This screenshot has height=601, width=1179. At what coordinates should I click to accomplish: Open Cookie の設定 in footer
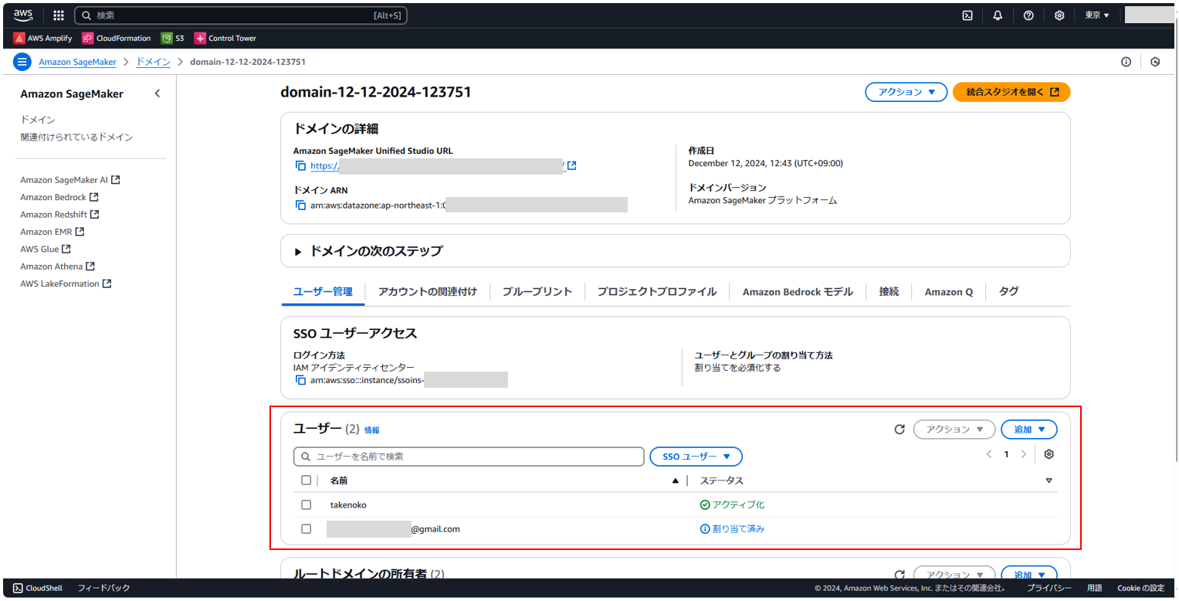[1140, 588]
